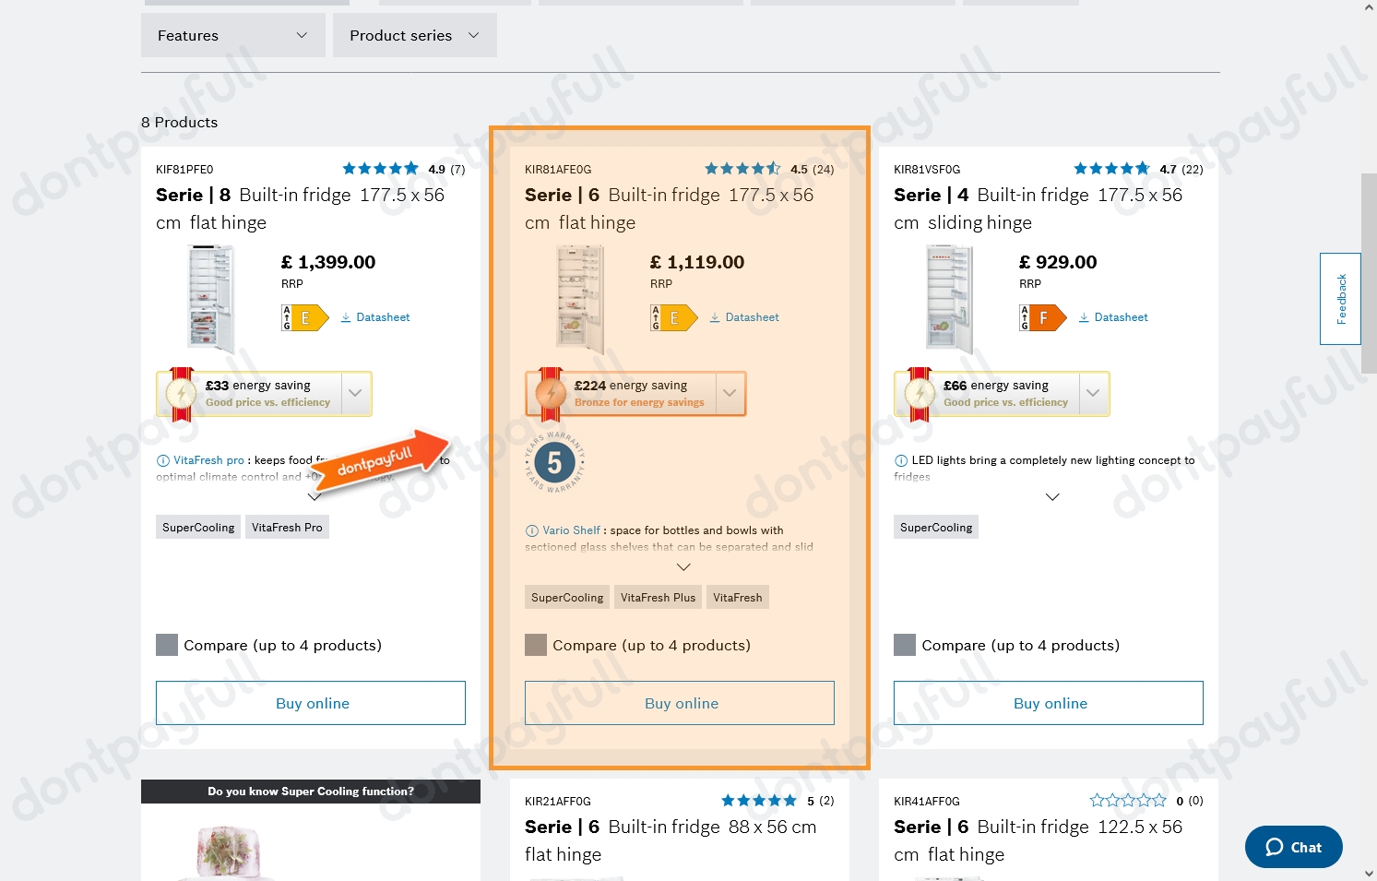Click the Serie 4 fridge product image
This screenshot has width=1377, height=881.
[949, 299]
